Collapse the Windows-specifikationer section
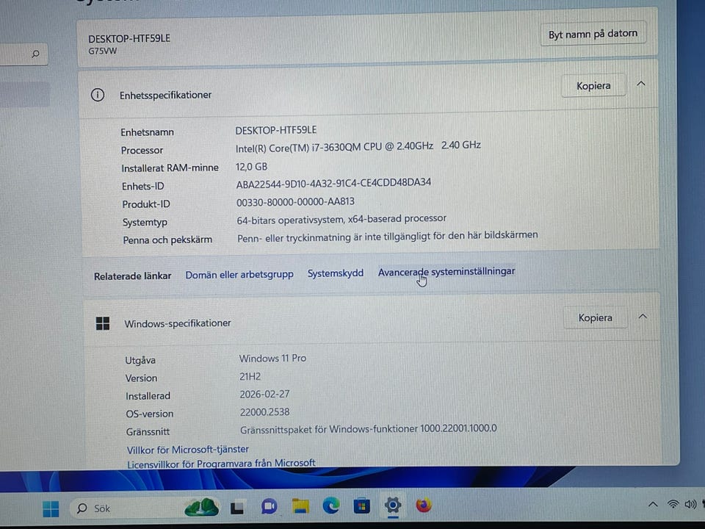Viewport: 705px width, 529px height. click(643, 317)
